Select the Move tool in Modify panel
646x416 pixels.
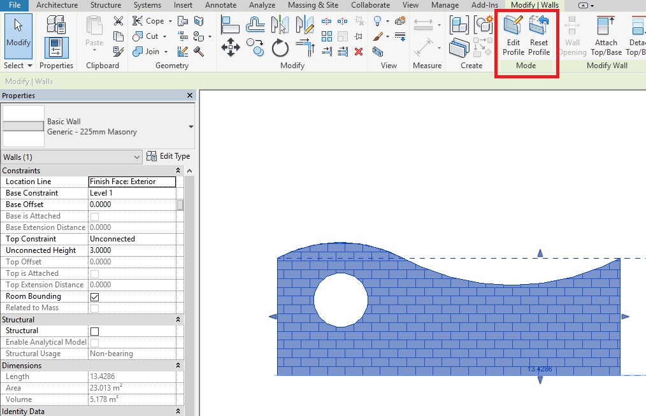pyautogui.click(x=230, y=47)
